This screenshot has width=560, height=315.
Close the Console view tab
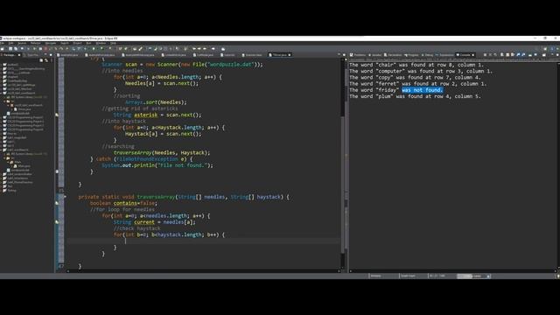click(x=473, y=55)
